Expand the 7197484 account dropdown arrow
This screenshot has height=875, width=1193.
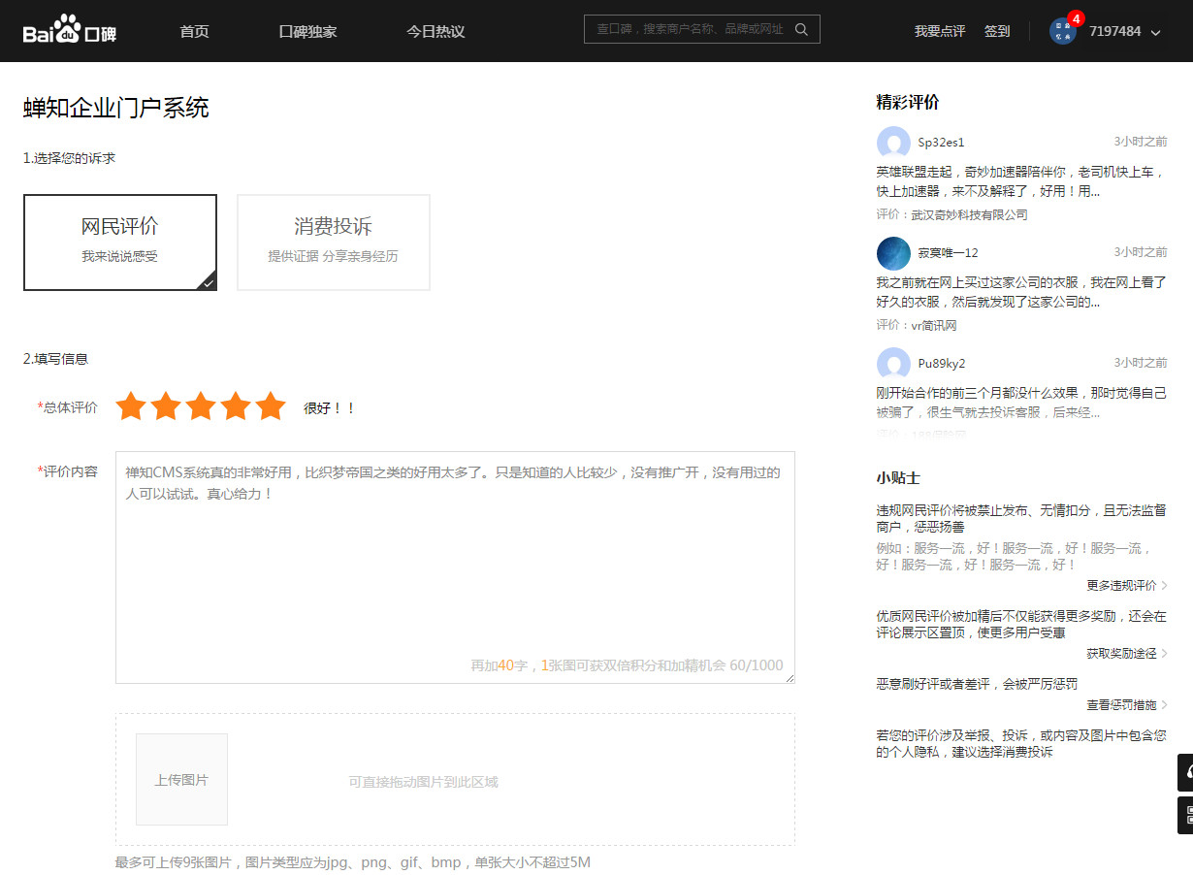1155,32
